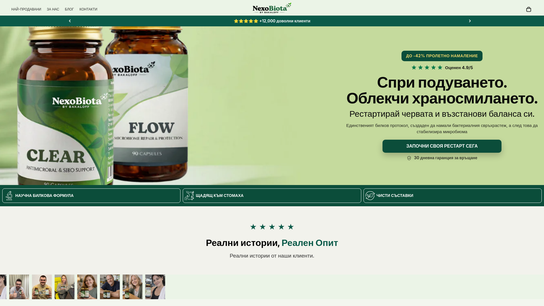Click 'Оценен 4.9/5' rating text
544x306 pixels.
pos(459,67)
